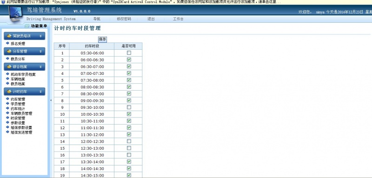Open the 车辆档案 link
The height and width of the screenshot is (178, 372).
[18, 79]
